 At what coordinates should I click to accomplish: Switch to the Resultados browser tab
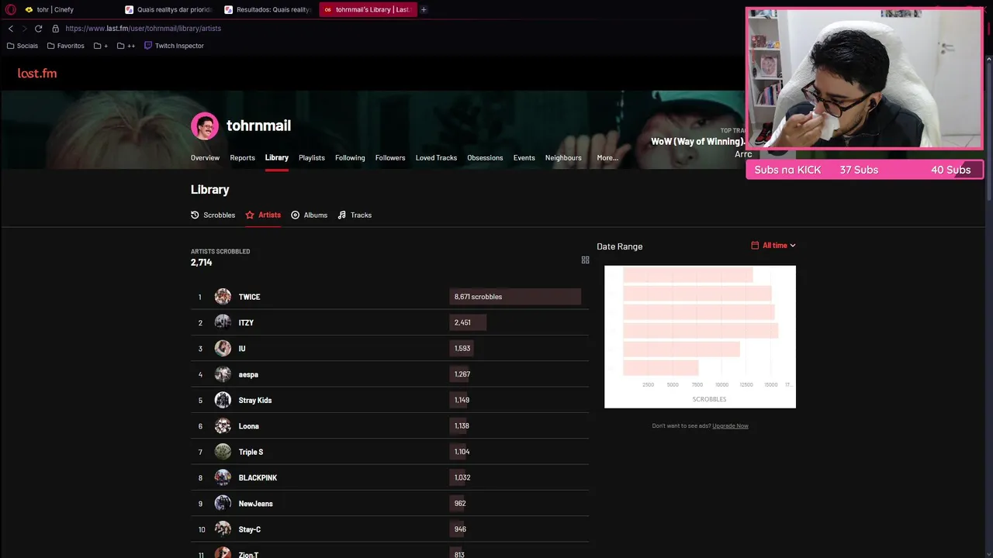268,10
